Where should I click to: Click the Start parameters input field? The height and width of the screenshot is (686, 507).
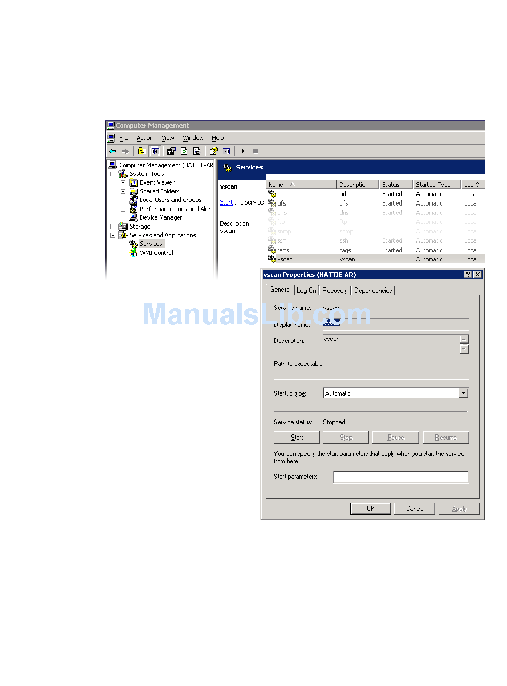pos(401,477)
